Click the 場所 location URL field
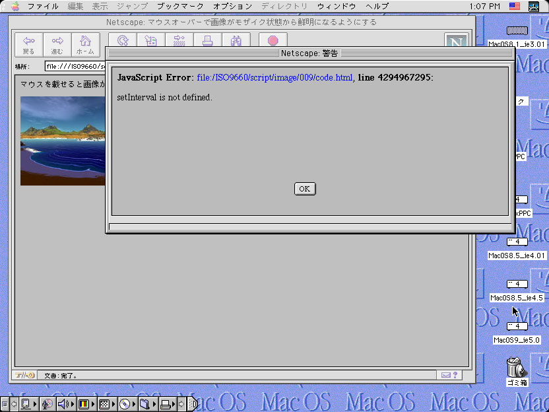This screenshot has width=549, height=412. point(75,66)
